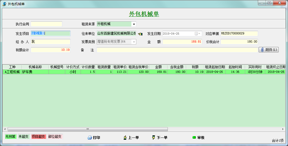Minimize the 外包机械单 window
Screen dimensions: 288x146
tap(262, 3)
